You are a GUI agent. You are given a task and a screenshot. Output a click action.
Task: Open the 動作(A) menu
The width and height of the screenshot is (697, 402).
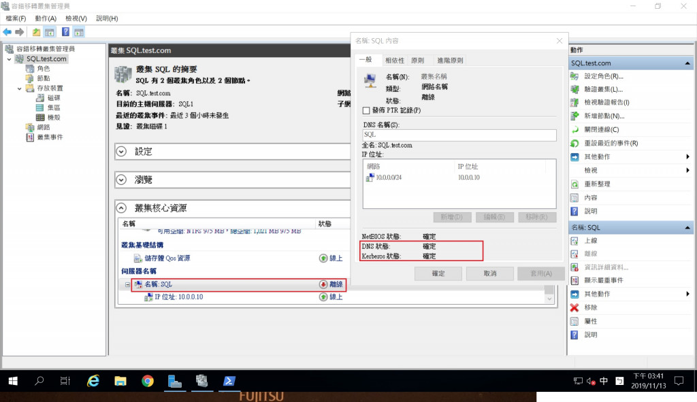(x=46, y=18)
